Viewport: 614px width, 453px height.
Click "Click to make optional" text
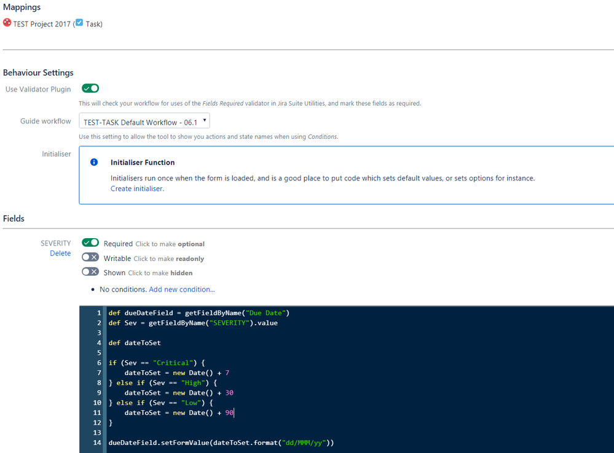(170, 244)
